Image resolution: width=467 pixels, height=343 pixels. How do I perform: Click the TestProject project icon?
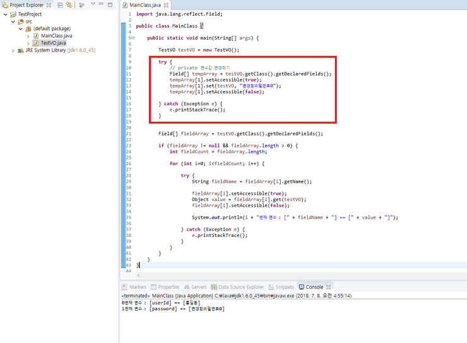click(13, 14)
